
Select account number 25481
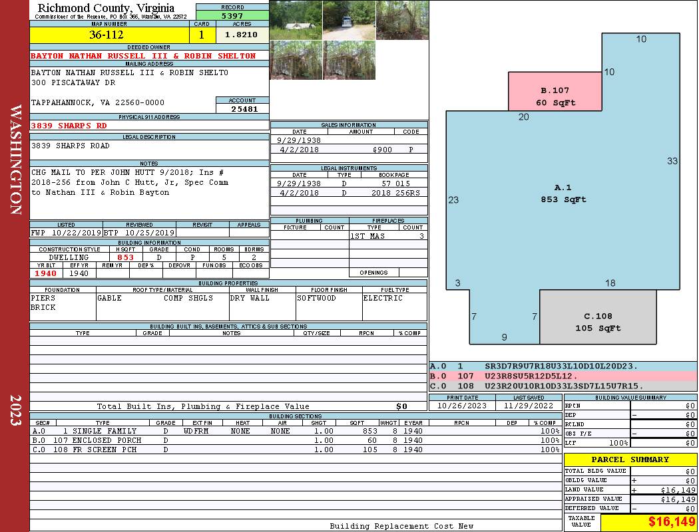coord(244,108)
